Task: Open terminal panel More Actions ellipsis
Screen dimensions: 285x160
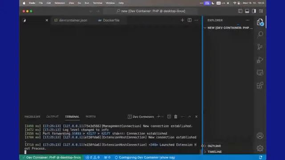Action: [183, 116]
